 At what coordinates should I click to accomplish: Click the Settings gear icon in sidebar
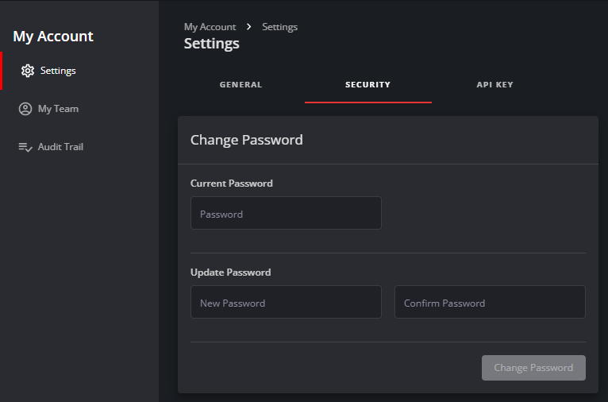click(28, 71)
